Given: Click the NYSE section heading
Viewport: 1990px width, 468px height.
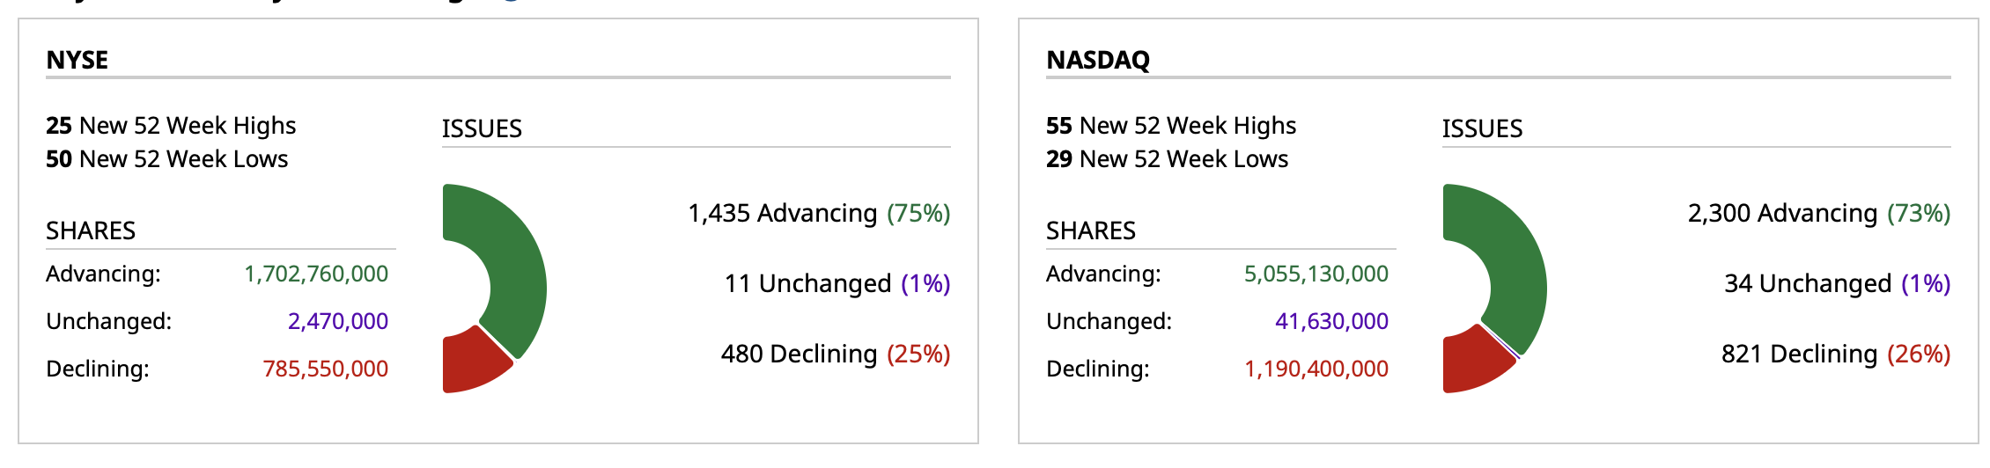Looking at the screenshot, I should [77, 60].
